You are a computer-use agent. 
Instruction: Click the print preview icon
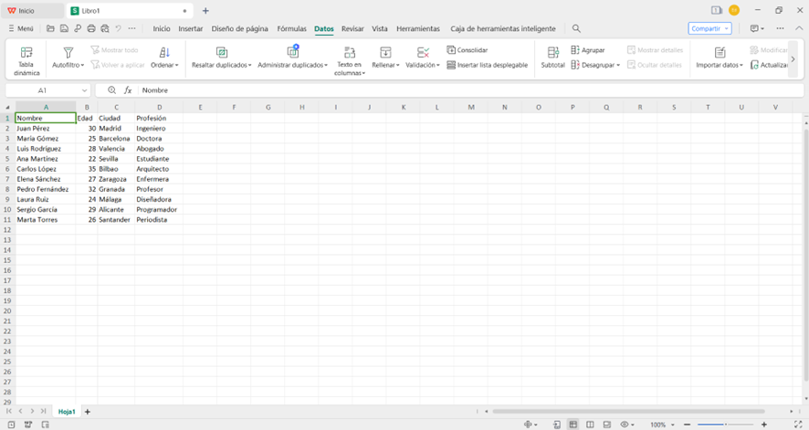(x=105, y=28)
